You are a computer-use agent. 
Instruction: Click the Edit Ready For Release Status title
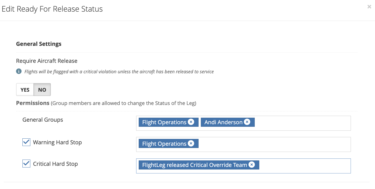click(52, 9)
